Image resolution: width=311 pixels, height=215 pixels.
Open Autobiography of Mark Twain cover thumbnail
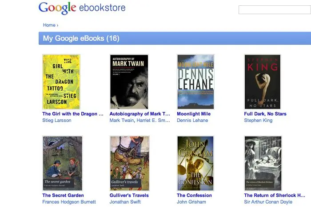[x=129, y=82]
